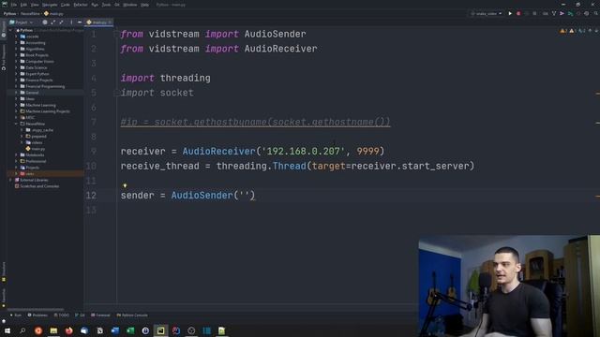Open the Navigate menu

pyautogui.click(x=50, y=5)
